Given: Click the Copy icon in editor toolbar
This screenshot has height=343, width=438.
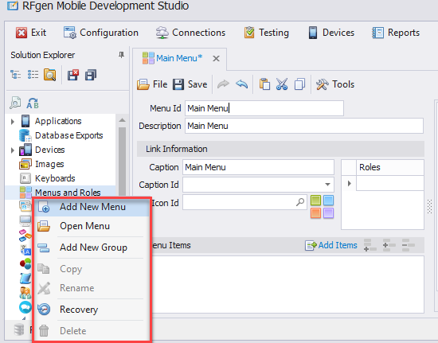Looking at the screenshot, I should 299,84.
